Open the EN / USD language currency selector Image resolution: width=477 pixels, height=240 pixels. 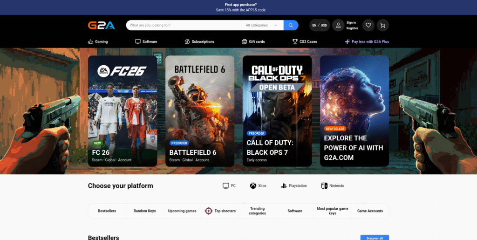[x=320, y=25]
